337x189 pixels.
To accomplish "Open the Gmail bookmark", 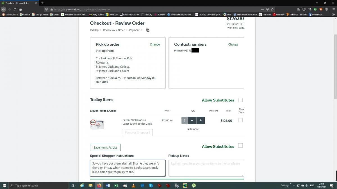I will [x=54, y=15].
